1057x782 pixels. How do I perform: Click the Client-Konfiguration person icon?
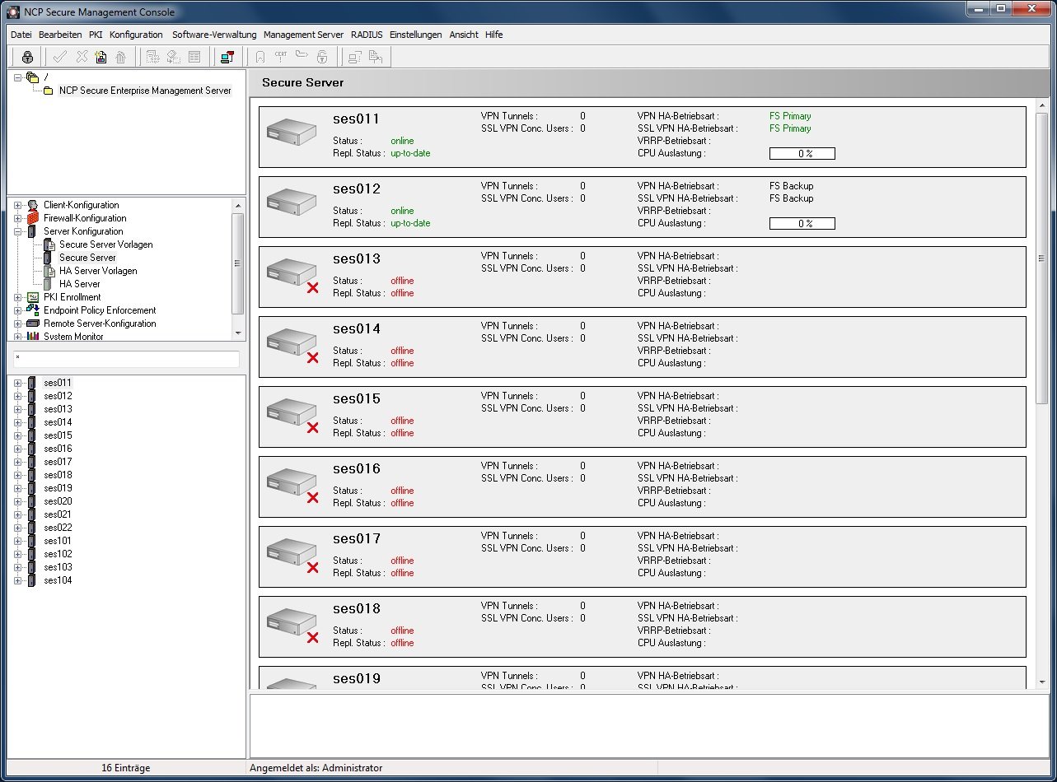[x=33, y=205]
